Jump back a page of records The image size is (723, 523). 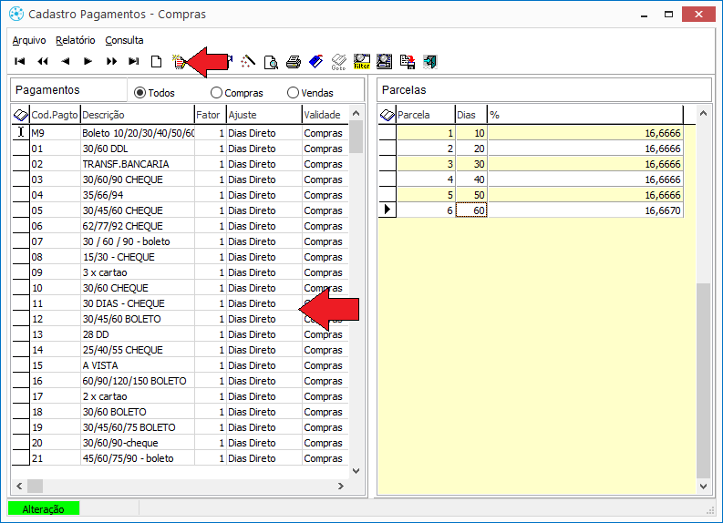[x=43, y=61]
